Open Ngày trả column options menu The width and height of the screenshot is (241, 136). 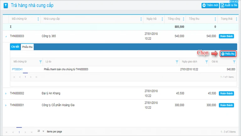click(162, 19)
